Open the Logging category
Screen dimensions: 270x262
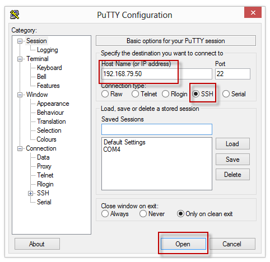click(48, 50)
